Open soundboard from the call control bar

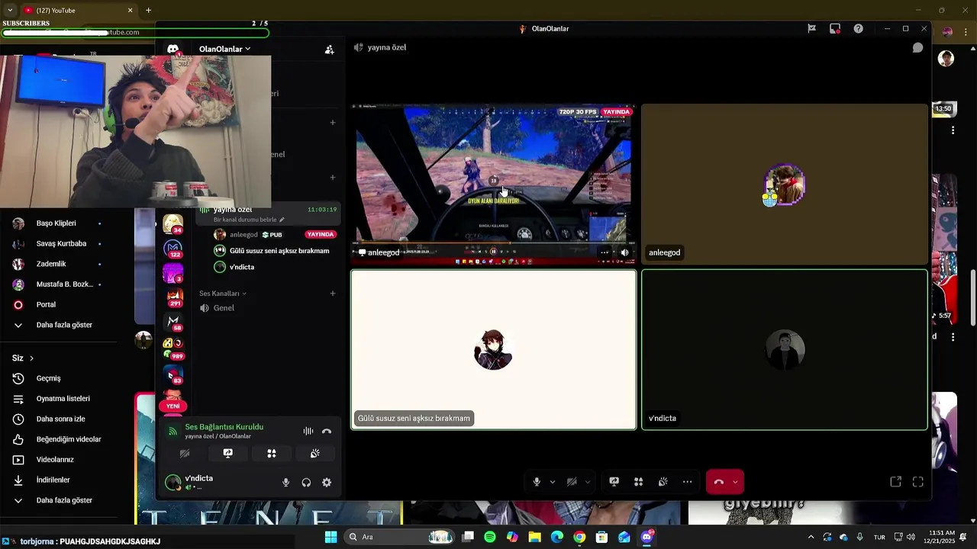(663, 482)
